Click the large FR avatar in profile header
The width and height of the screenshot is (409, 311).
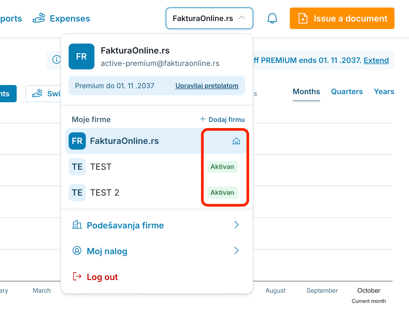coord(82,56)
